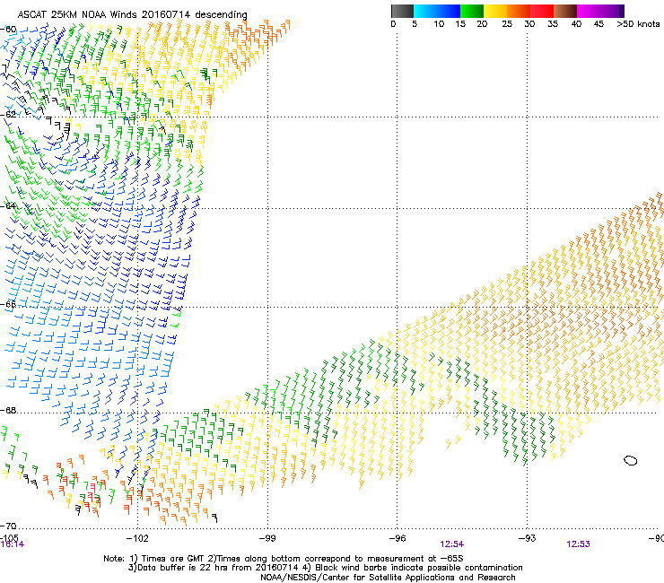Click the gray 0–5 knots color bar segment
This screenshot has width=664, height=583.
tap(402, 11)
